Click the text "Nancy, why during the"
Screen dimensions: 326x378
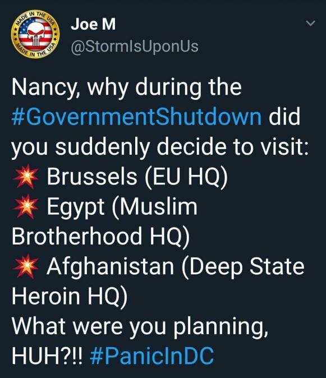(x=127, y=87)
